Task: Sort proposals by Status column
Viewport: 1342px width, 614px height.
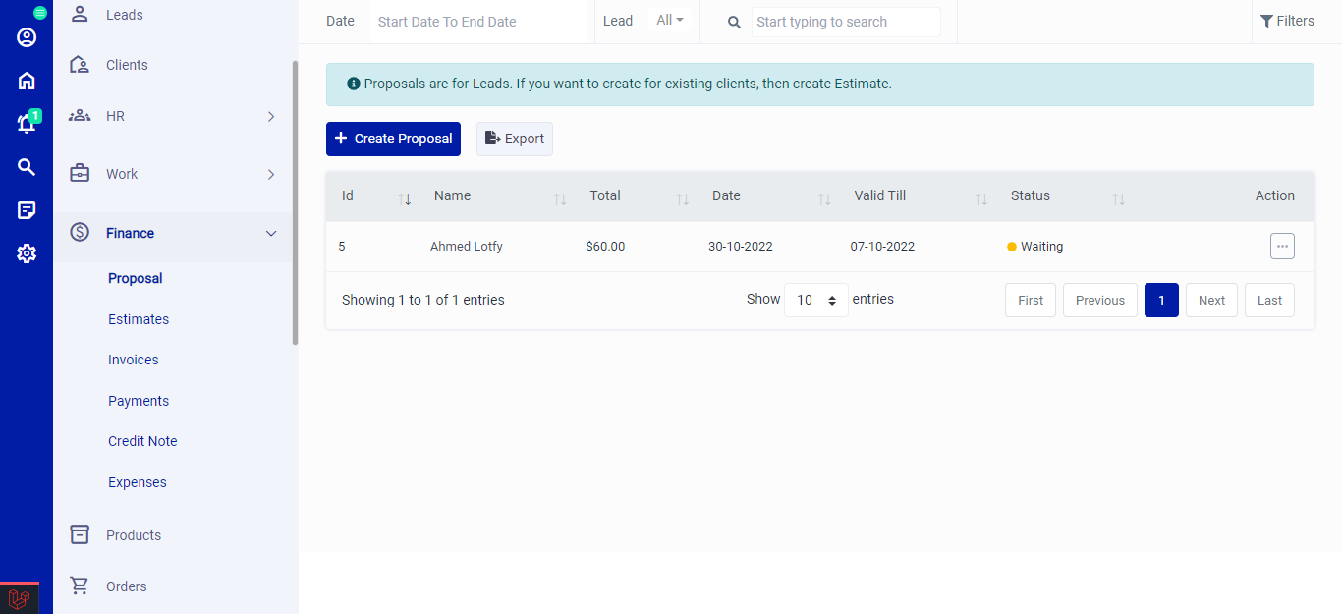Action: pyautogui.click(x=1117, y=197)
